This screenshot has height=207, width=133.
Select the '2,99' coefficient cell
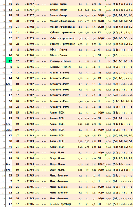(x=94, y=101)
